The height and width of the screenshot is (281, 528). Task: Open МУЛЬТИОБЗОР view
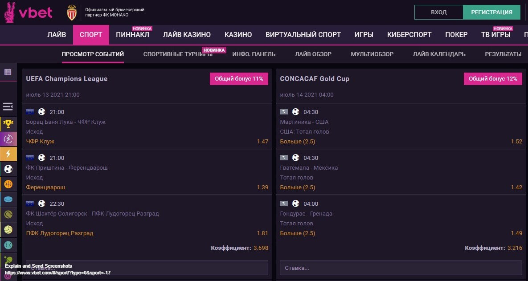372,54
